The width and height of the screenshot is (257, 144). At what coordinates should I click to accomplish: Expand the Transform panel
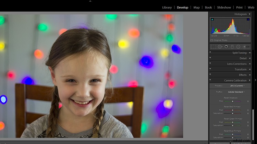coord(249,69)
